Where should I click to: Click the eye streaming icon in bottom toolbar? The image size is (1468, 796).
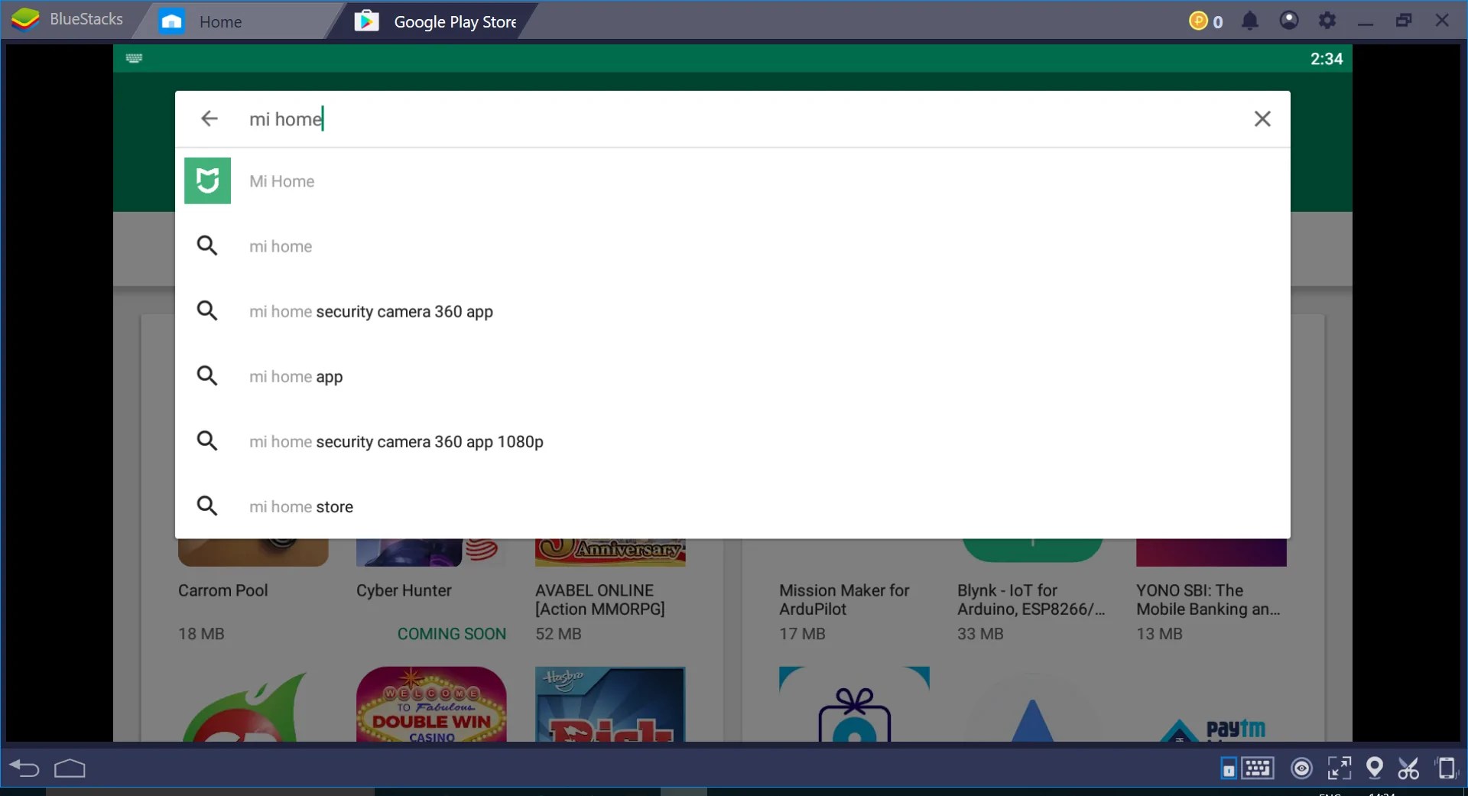point(1302,768)
